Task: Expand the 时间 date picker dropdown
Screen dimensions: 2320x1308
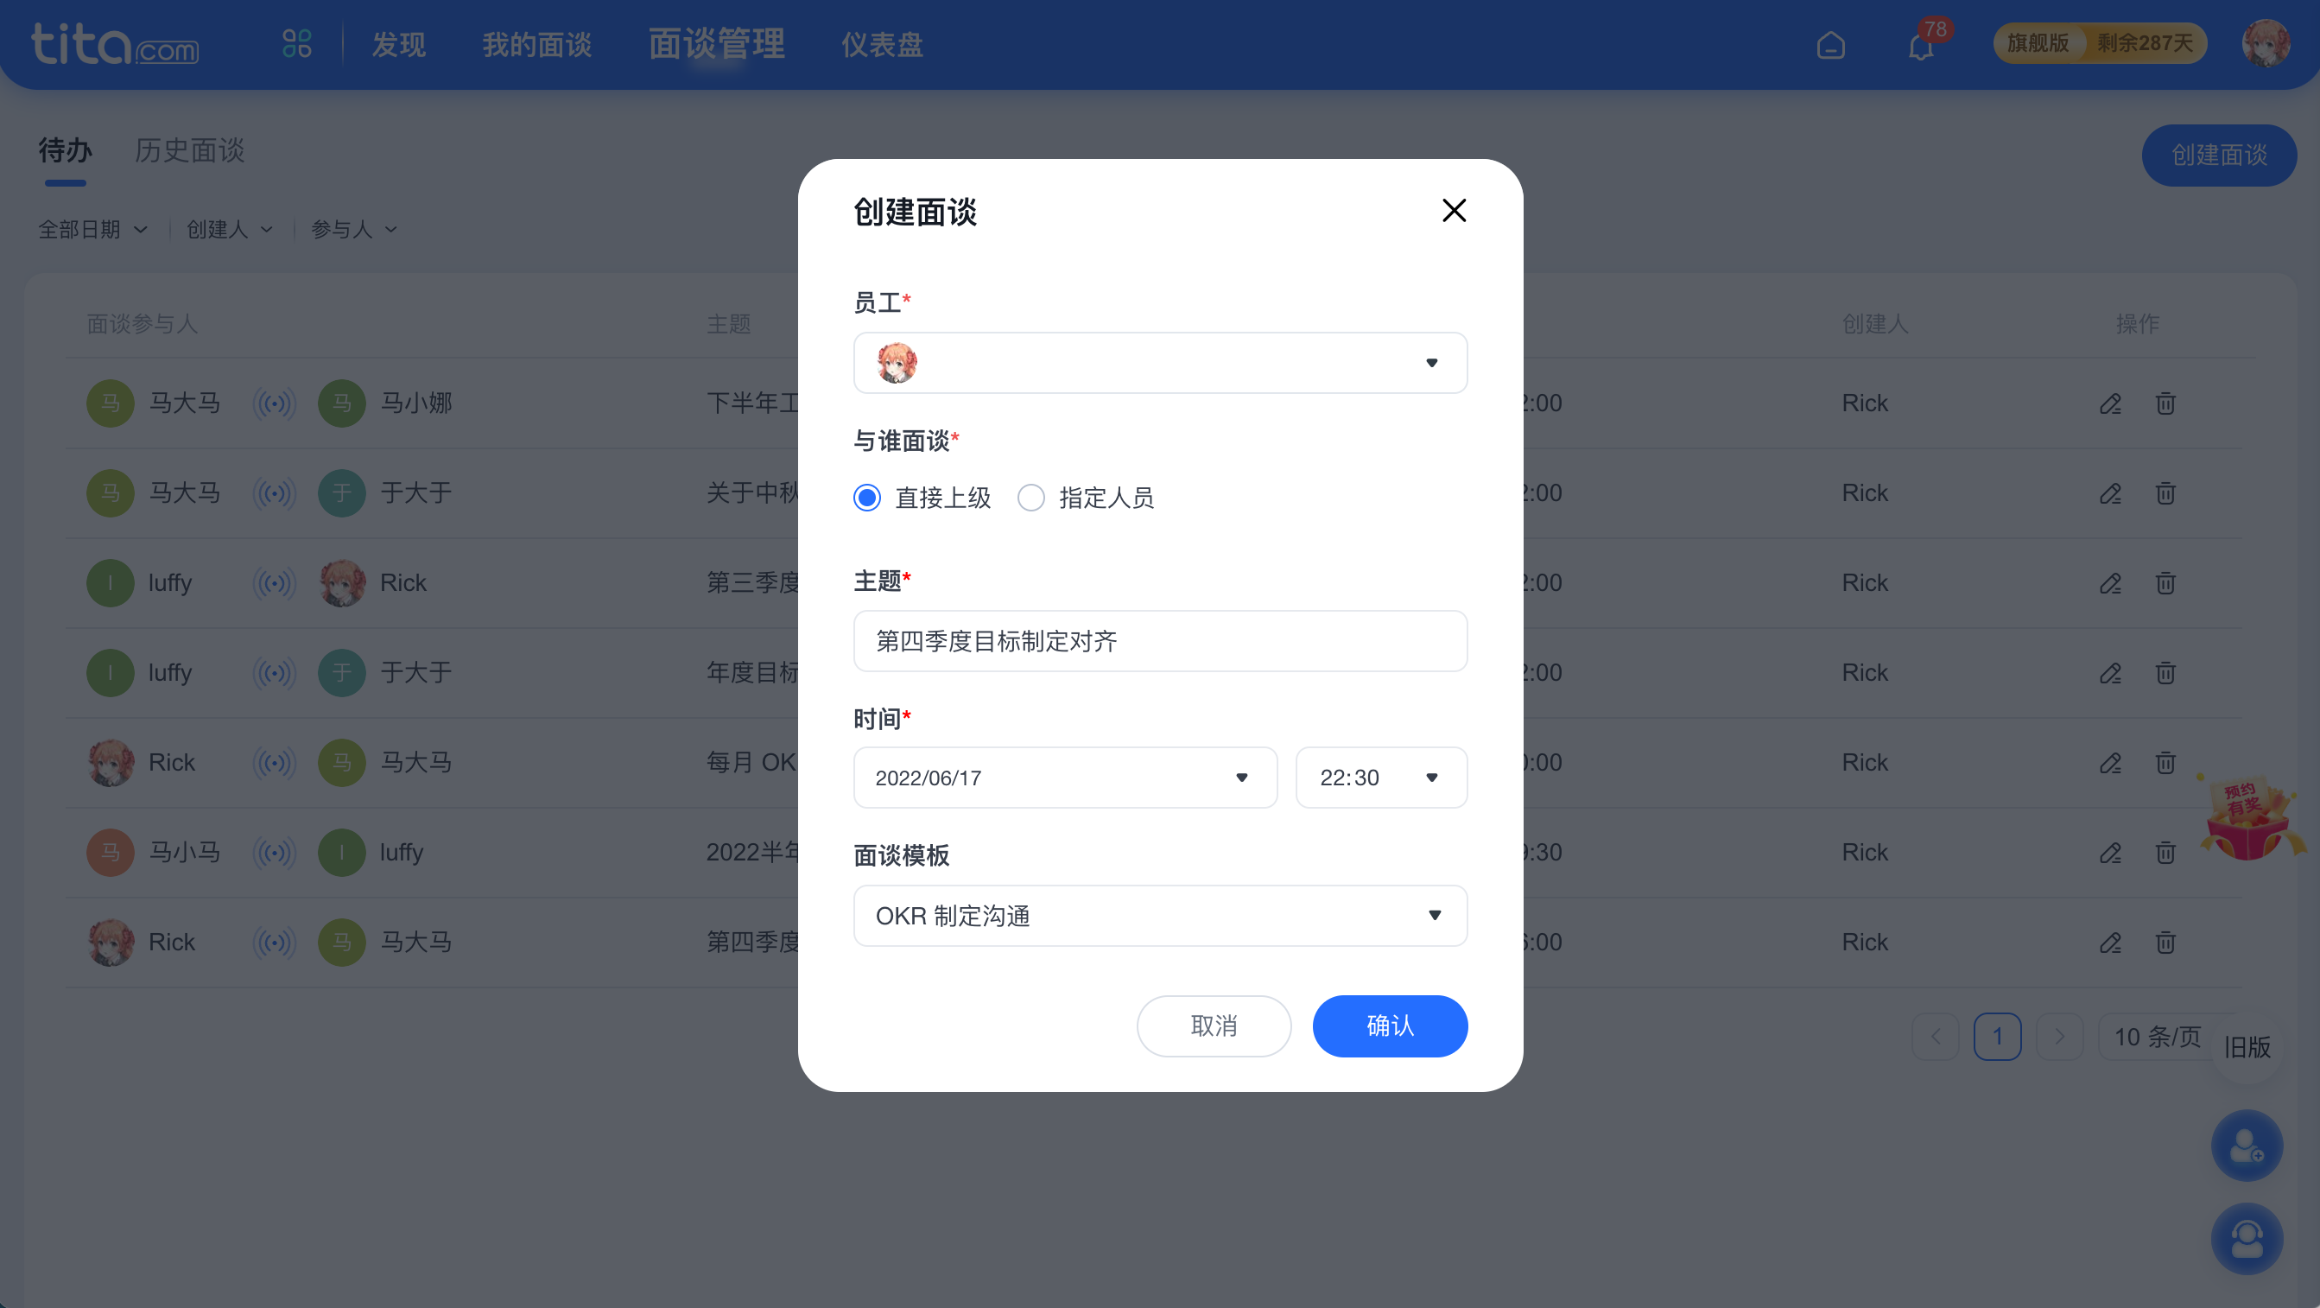Action: 1241,778
